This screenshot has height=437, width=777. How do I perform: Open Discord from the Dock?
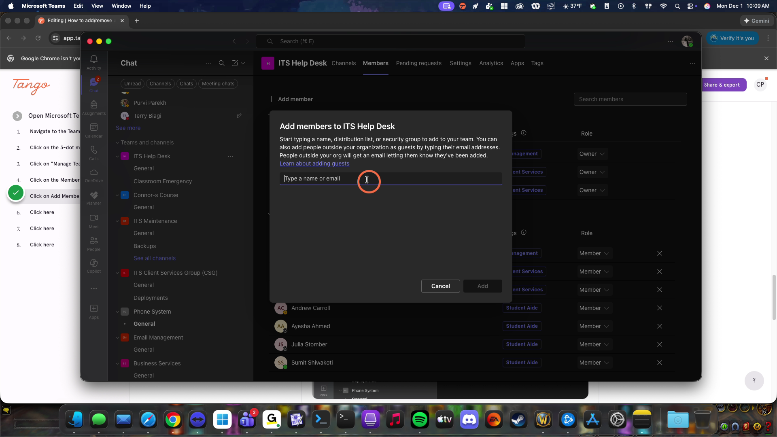click(469, 420)
